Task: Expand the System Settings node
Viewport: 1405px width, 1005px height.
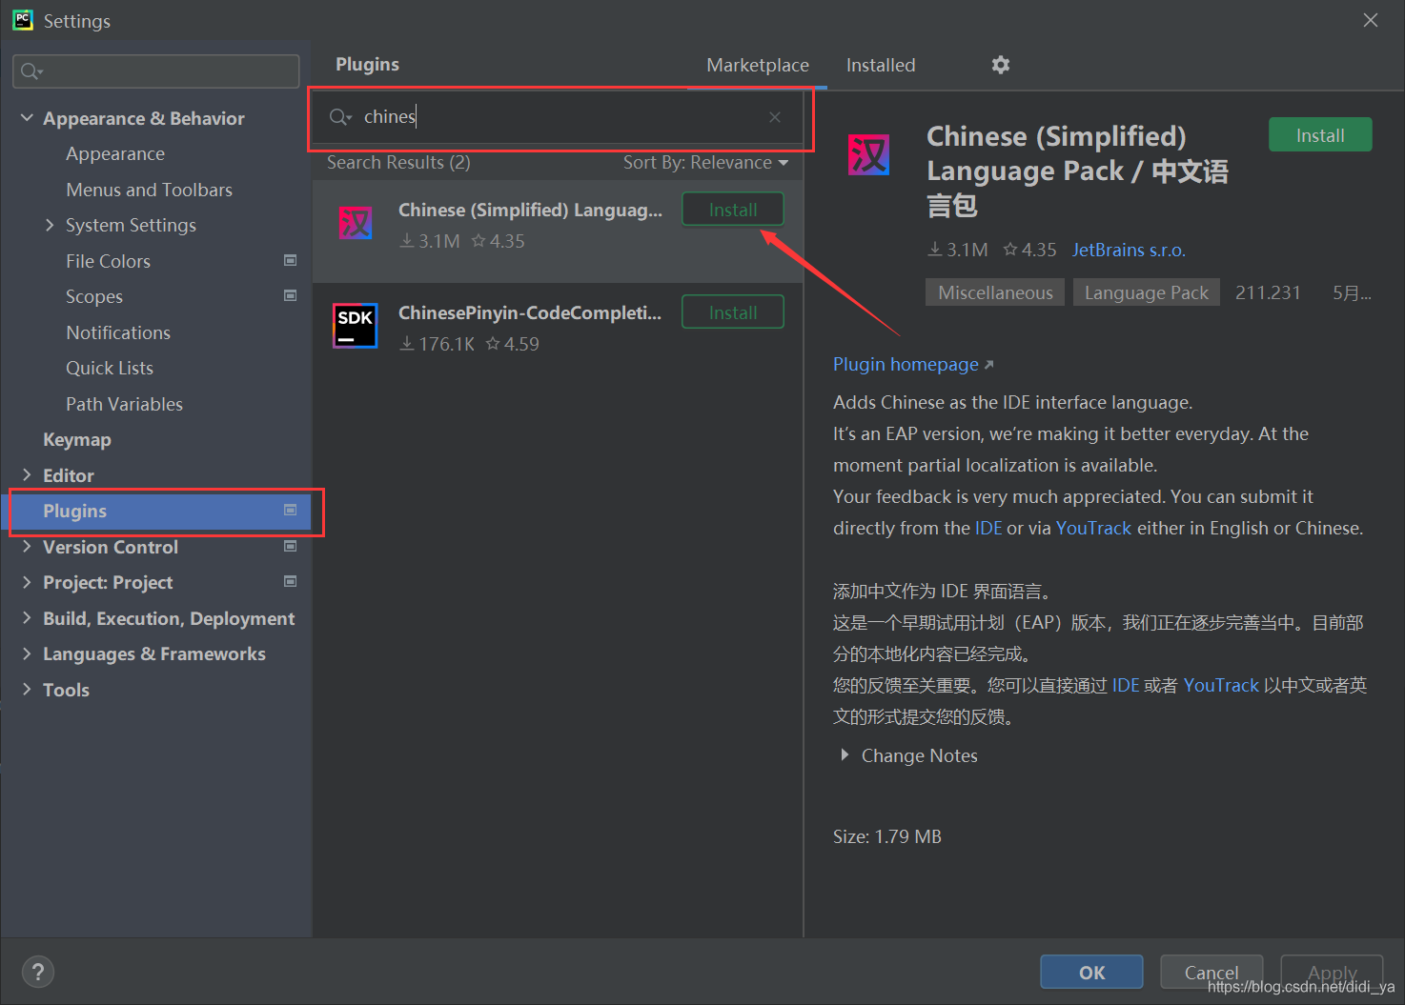Action: pyautogui.click(x=50, y=225)
